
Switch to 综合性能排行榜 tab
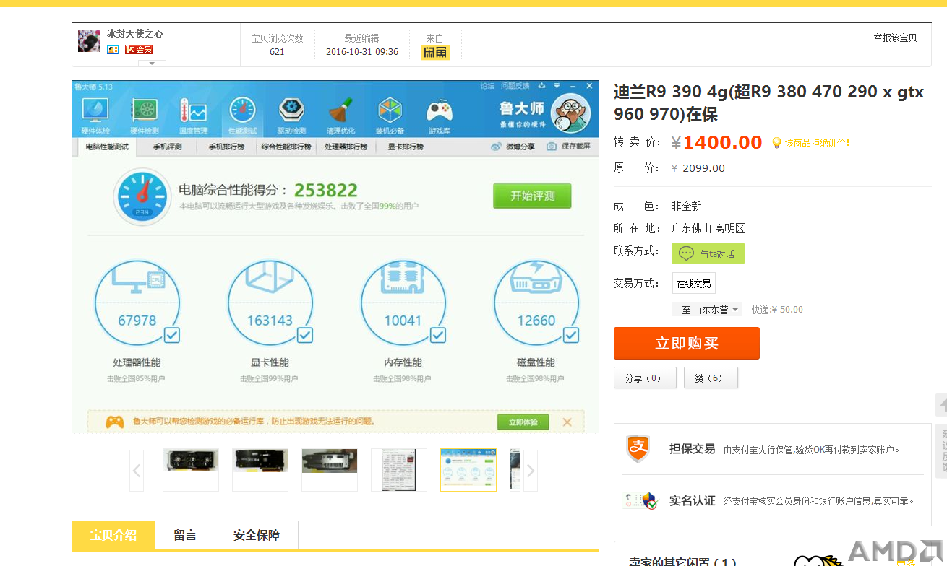(286, 147)
